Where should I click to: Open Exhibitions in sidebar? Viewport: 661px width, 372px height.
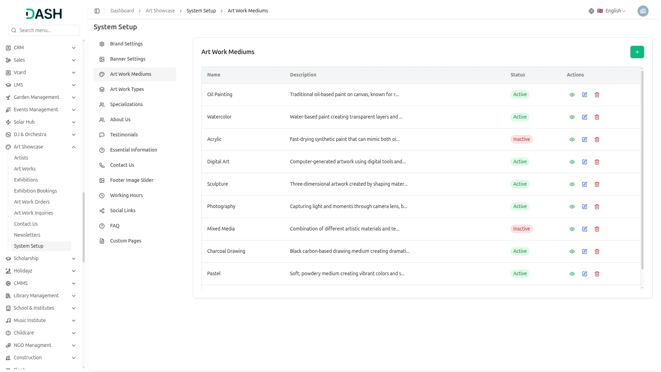(26, 180)
